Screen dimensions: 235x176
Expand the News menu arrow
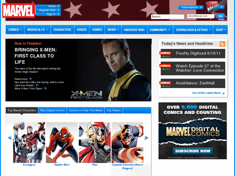pos(118,29)
